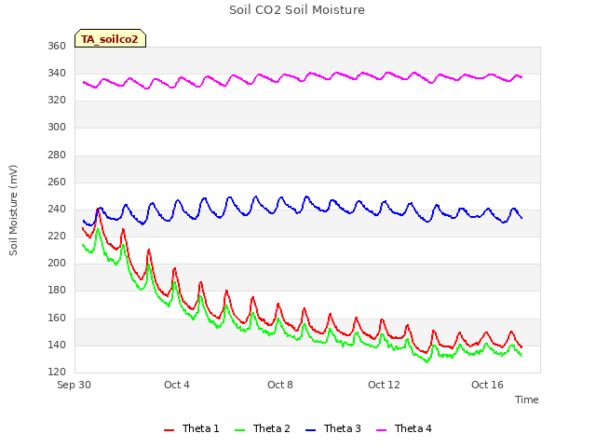
Task: Click the 180 y-axis tick label
Action: (57, 290)
